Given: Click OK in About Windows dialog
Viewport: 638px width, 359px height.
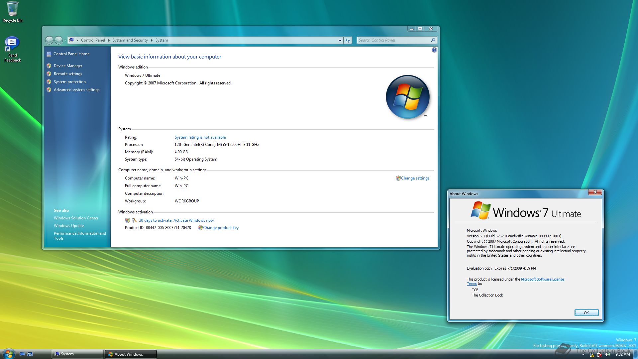Looking at the screenshot, I should pyautogui.click(x=586, y=313).
